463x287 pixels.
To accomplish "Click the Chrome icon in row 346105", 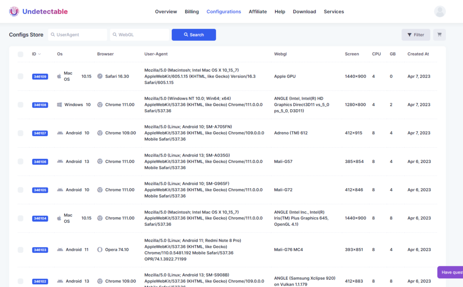I will [100, 190].
